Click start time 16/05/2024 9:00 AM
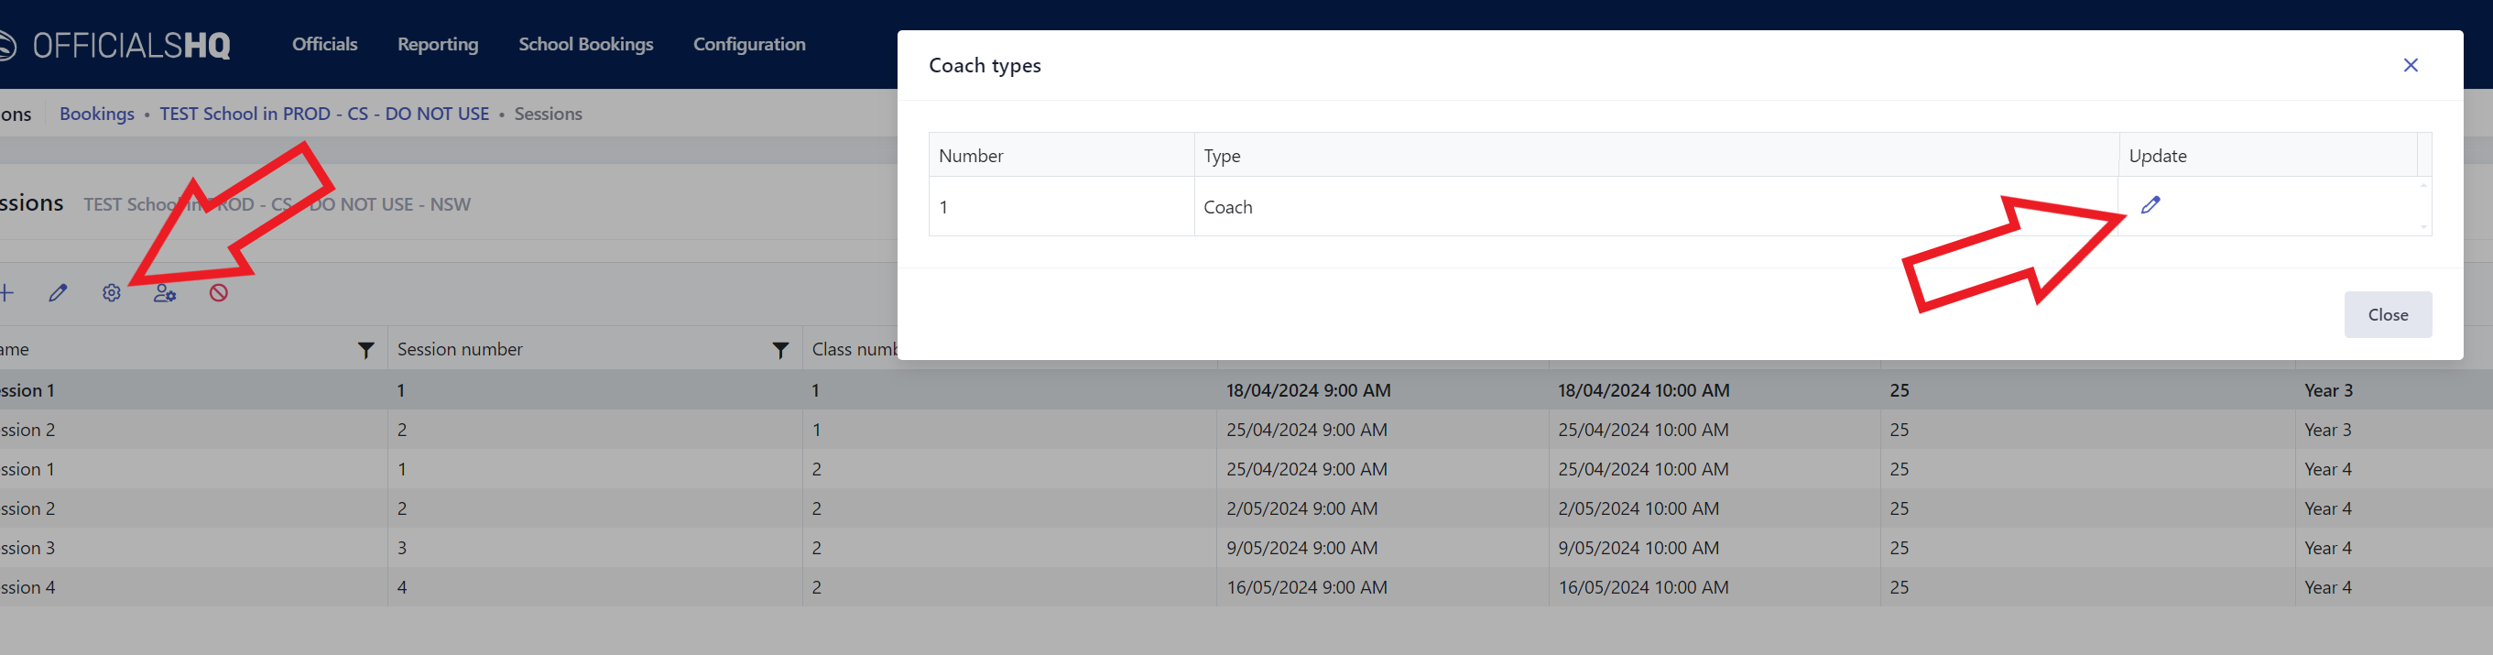Image resolution: width=2493 pixels, height=655 pixels. (x=1307, y=587)
